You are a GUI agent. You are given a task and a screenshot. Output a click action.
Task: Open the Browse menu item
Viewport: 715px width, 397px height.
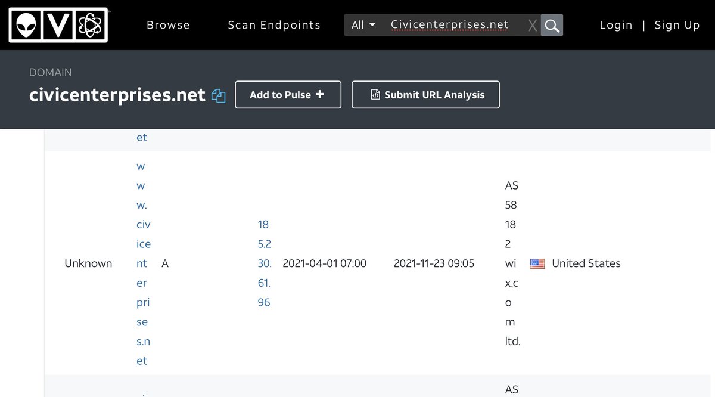168,25
